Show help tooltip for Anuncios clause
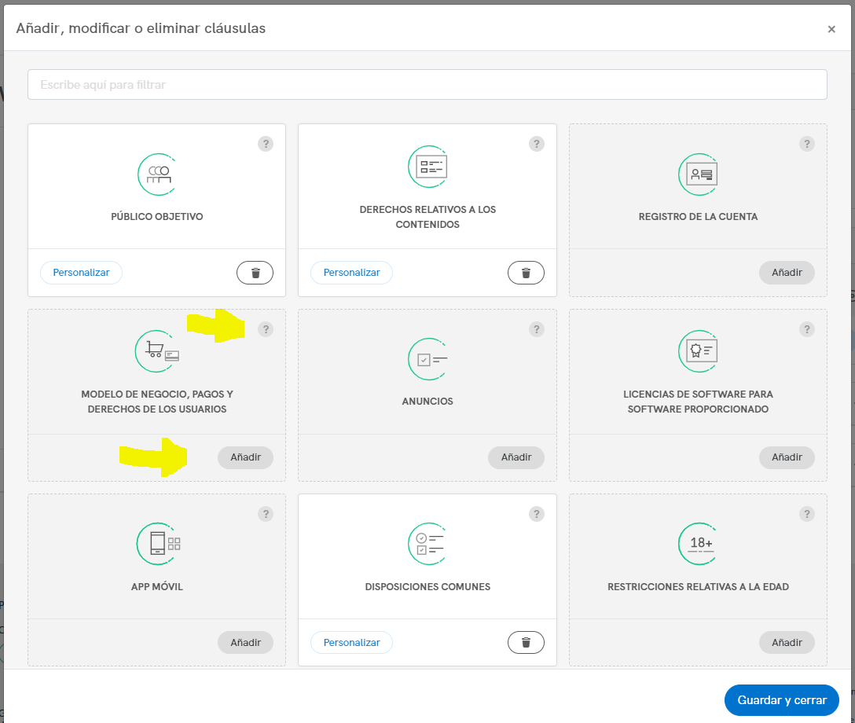The image size is (855, 723). click(x=537, y=329)
